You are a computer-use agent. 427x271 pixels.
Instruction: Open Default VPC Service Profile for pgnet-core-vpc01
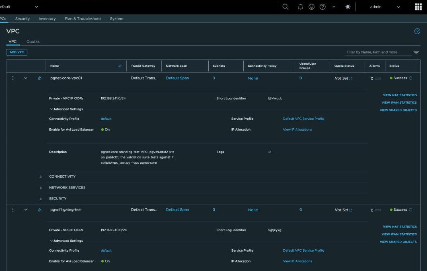(x=304, y=119)
